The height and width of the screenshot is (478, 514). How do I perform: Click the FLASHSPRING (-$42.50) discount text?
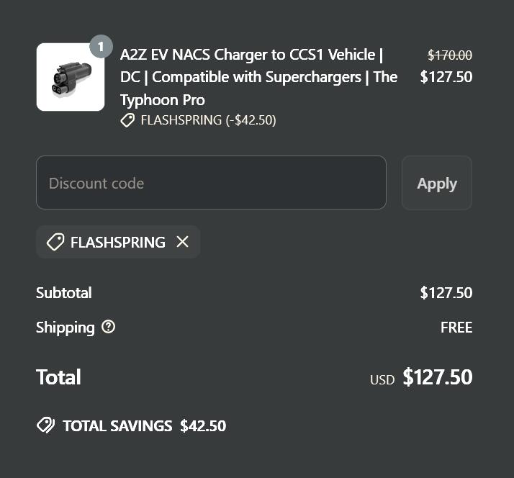[x=209, y=120]
